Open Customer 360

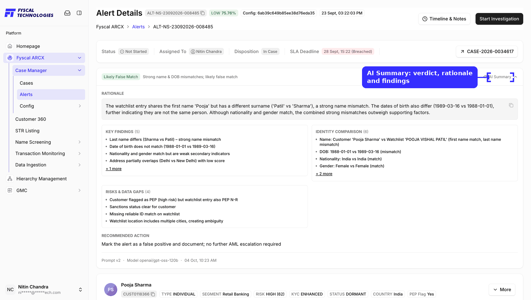click(x=30, y=119)
